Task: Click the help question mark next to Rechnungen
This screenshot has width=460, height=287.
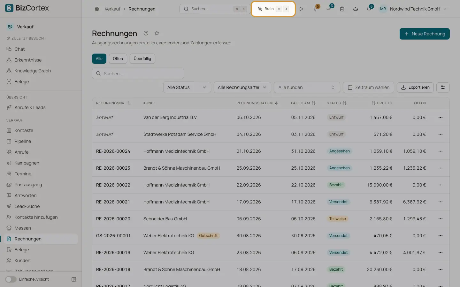Action: (146, 33)
